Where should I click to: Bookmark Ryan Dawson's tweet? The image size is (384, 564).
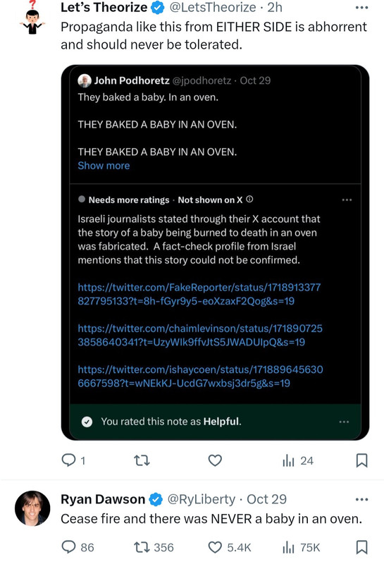pos(361,547)
